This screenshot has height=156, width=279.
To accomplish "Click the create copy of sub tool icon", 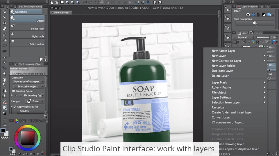I will tap(41, 59).
